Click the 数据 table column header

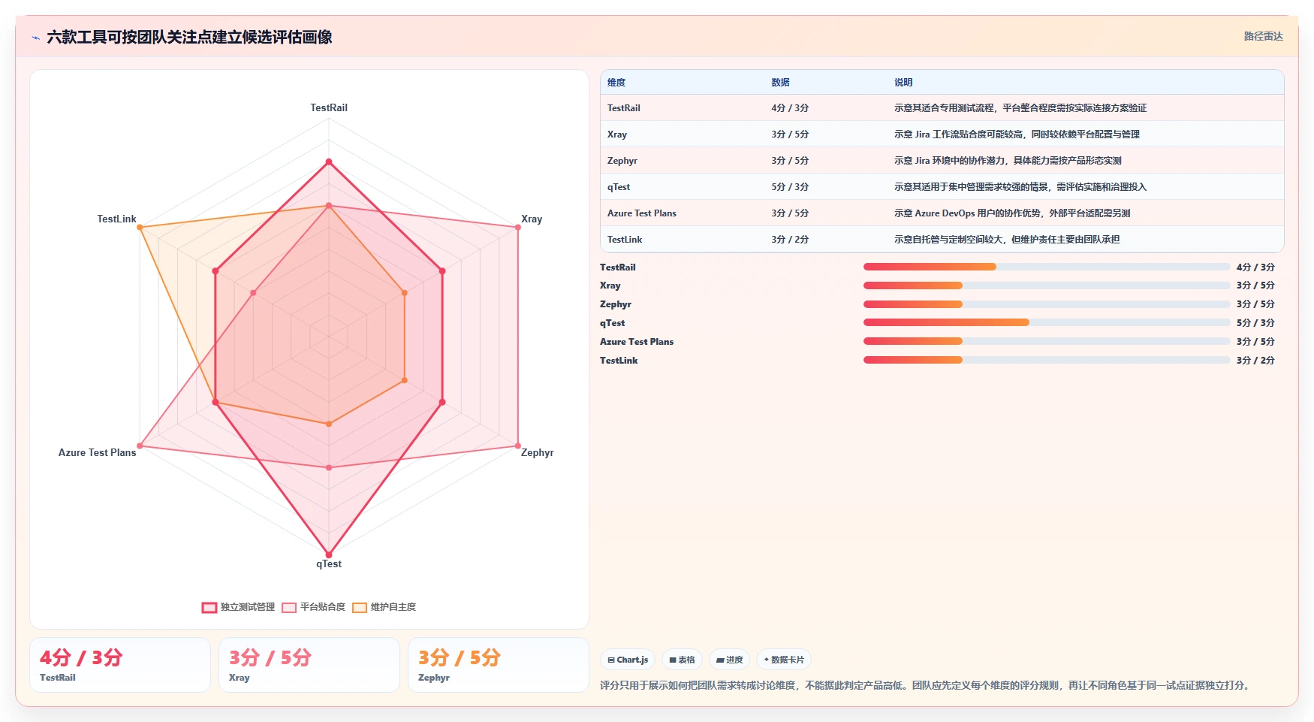coord(780,83)
